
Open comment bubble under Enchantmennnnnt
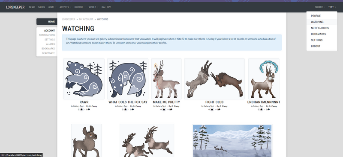[x=268, y=110]
